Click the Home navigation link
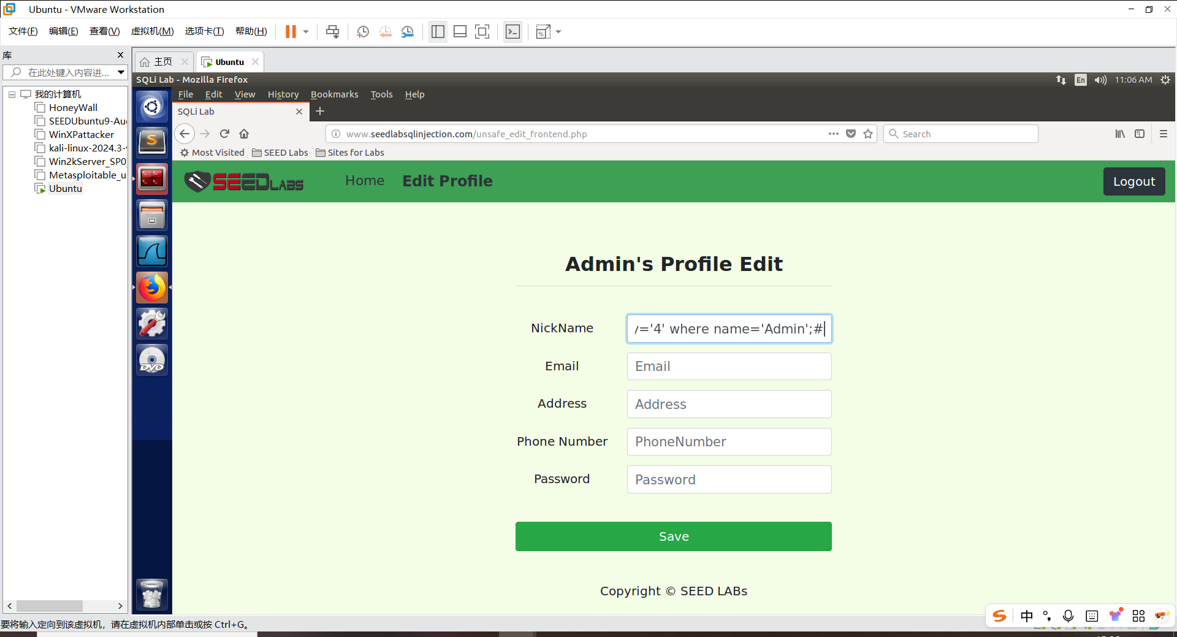This screenshot has height=637, width=1177. pos(365,181)
